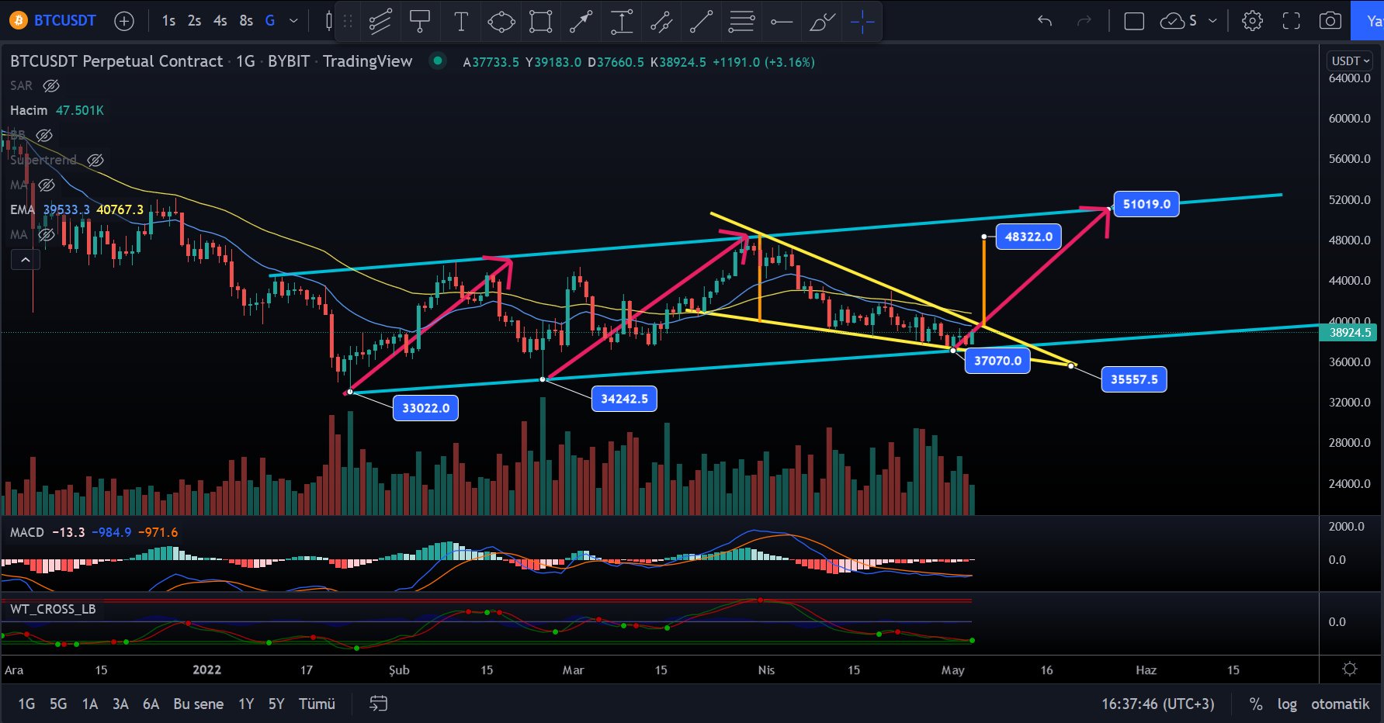Grab the drawing toolbar drag handle

click(x=348, y=22)
